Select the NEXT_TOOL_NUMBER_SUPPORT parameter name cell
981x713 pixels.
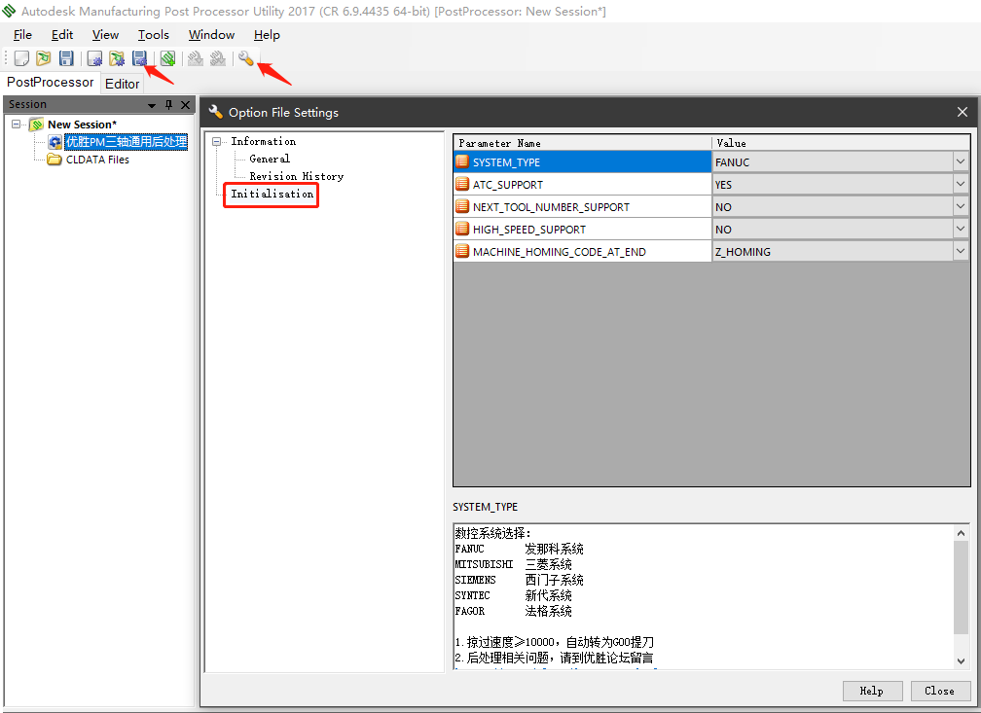point(582,206)
